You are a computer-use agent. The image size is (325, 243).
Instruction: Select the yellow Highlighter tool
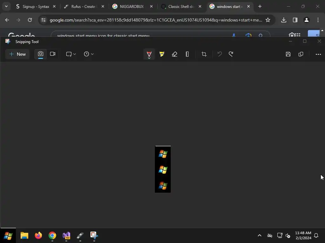[162, 54]
